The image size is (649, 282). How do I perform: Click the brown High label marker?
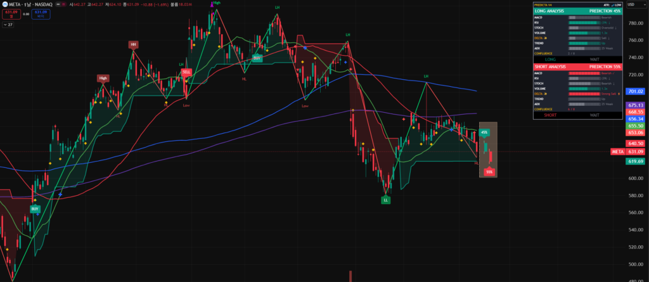103,79
